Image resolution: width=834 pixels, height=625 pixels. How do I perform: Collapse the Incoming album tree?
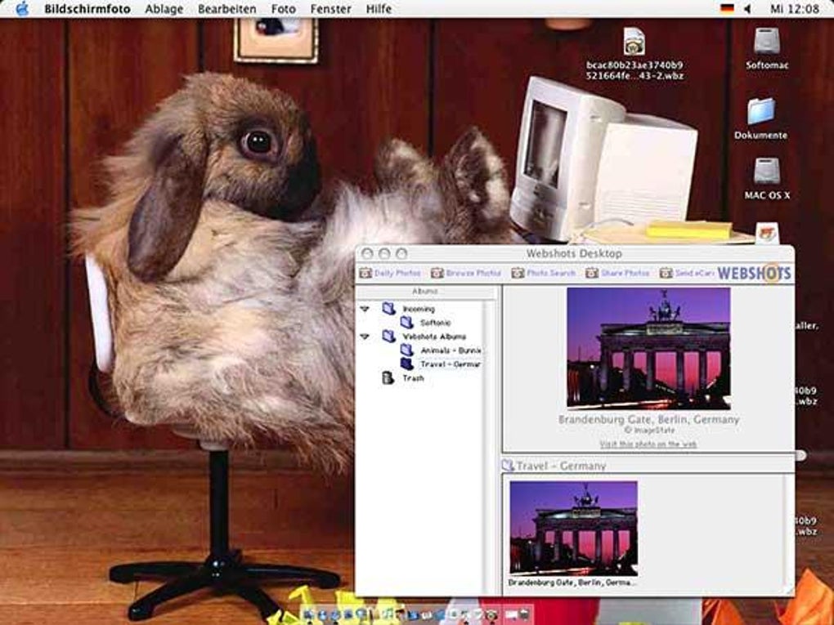click(x=363, y=308)
